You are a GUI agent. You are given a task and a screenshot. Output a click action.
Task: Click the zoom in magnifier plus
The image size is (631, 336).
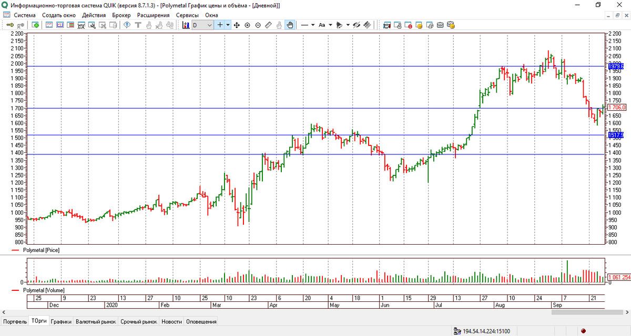coord(247,25)
